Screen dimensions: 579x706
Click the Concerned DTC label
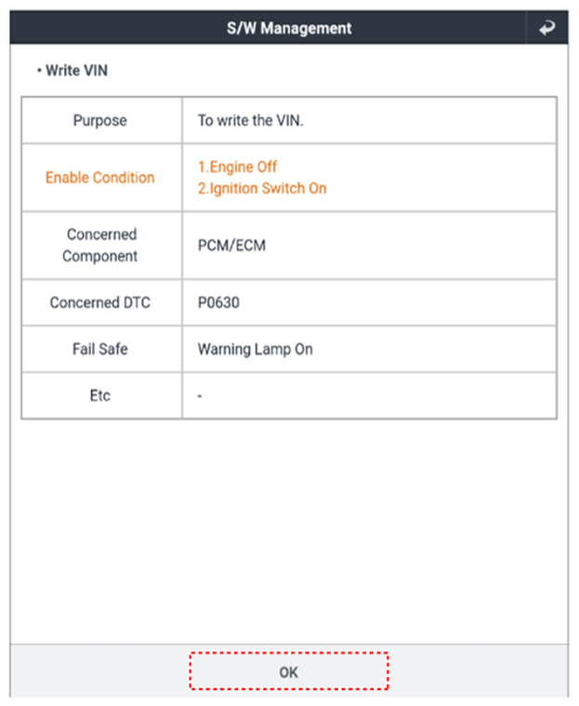(x=100, y=302)
